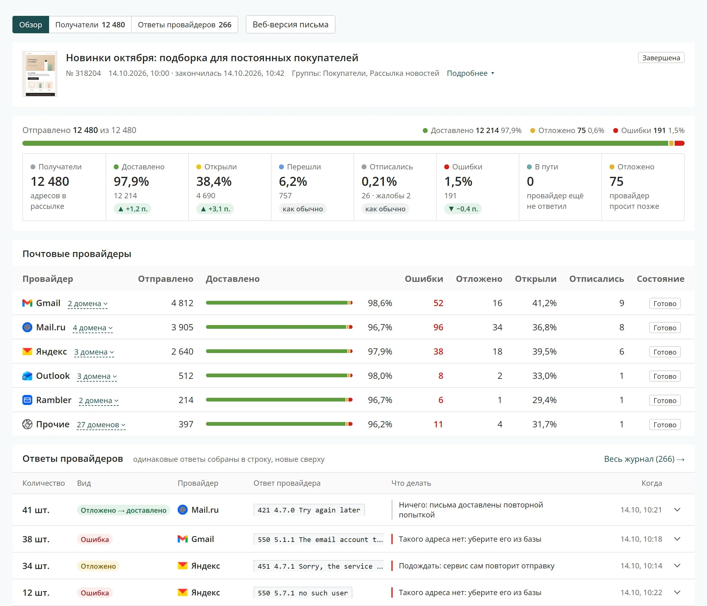Click the Ошибки 1,5% metric card
The height and width of the screenshot is (606, 707).
coord(478,187)
